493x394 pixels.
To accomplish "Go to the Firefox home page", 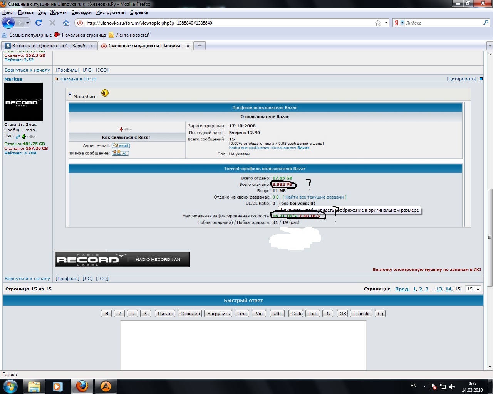I will click(x=66, y=23).
